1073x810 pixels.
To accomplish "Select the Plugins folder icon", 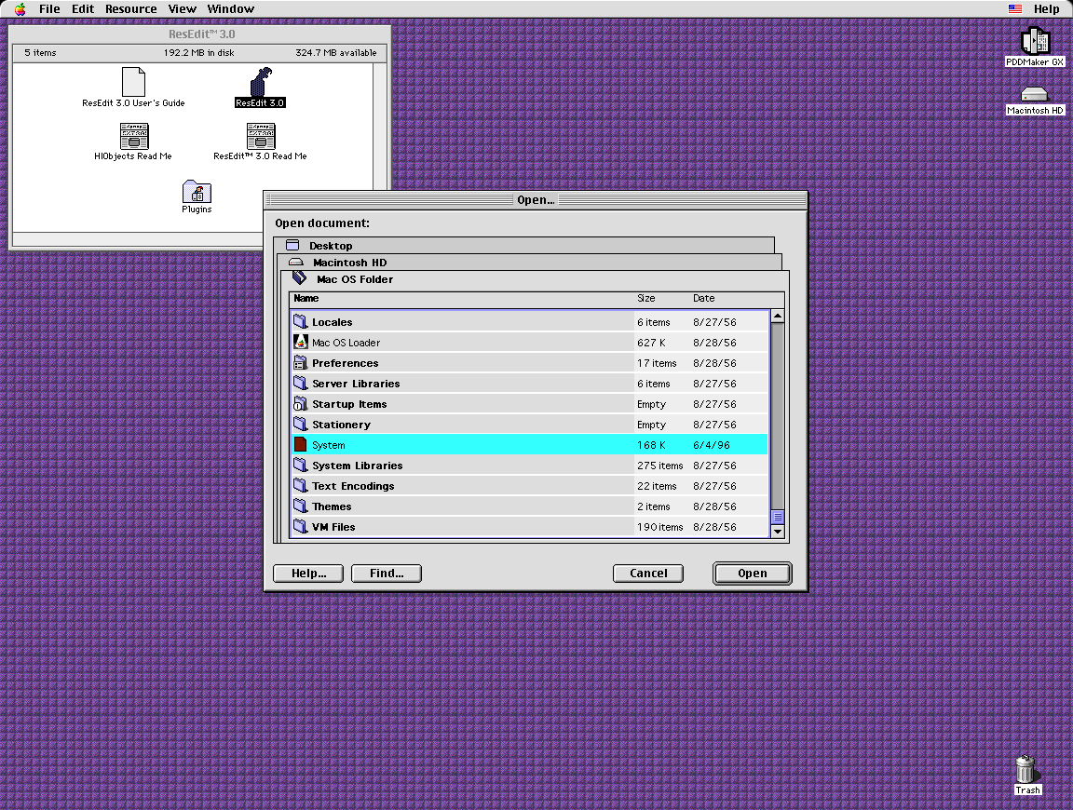I will coord(197,192).
